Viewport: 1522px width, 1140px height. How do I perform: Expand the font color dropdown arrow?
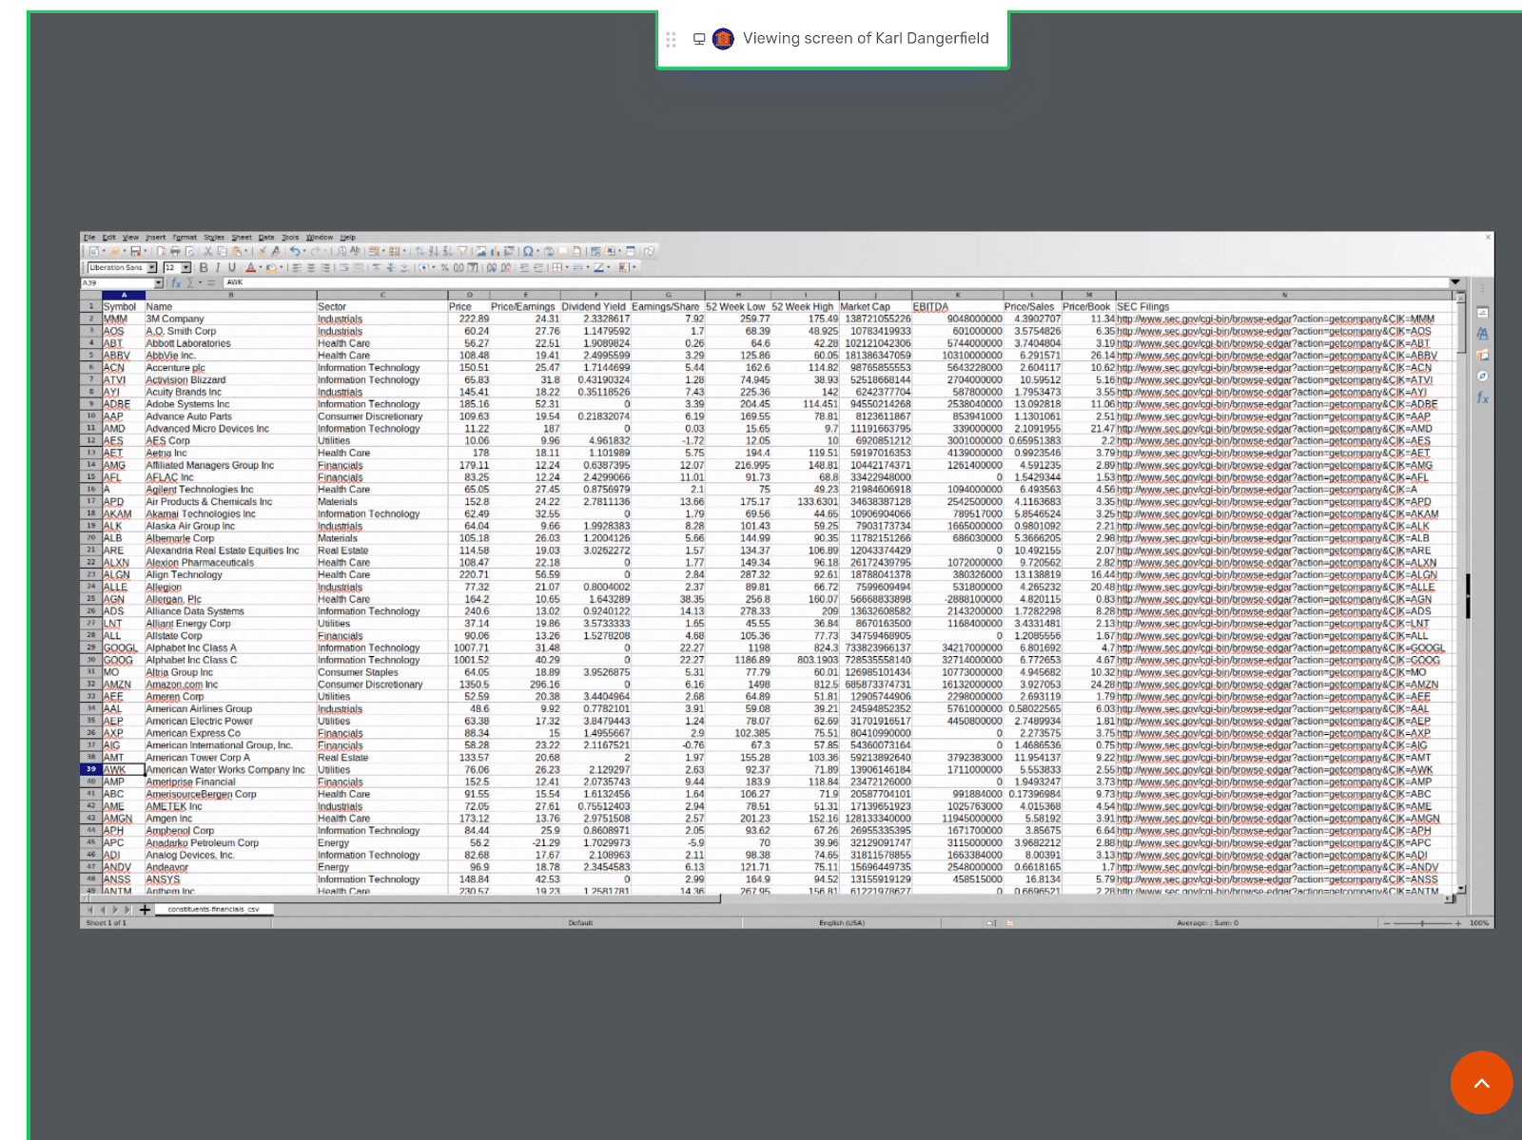pyautogui.click(x=260, y=268)
